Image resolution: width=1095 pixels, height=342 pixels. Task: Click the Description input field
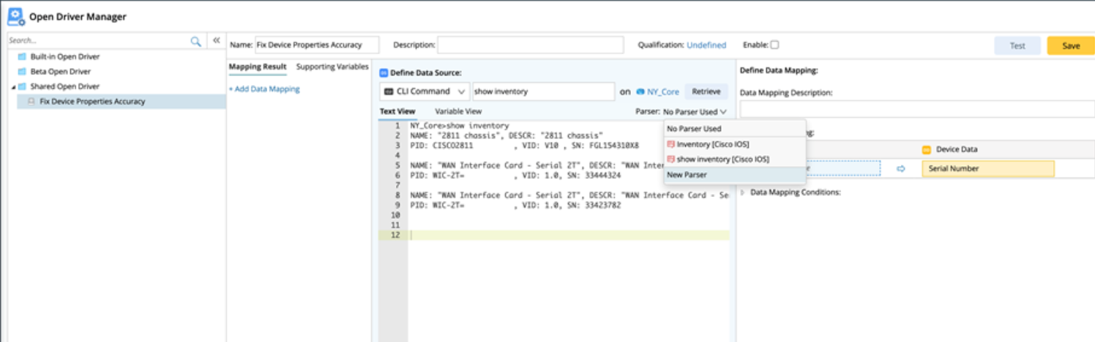(x=530, y=45)
